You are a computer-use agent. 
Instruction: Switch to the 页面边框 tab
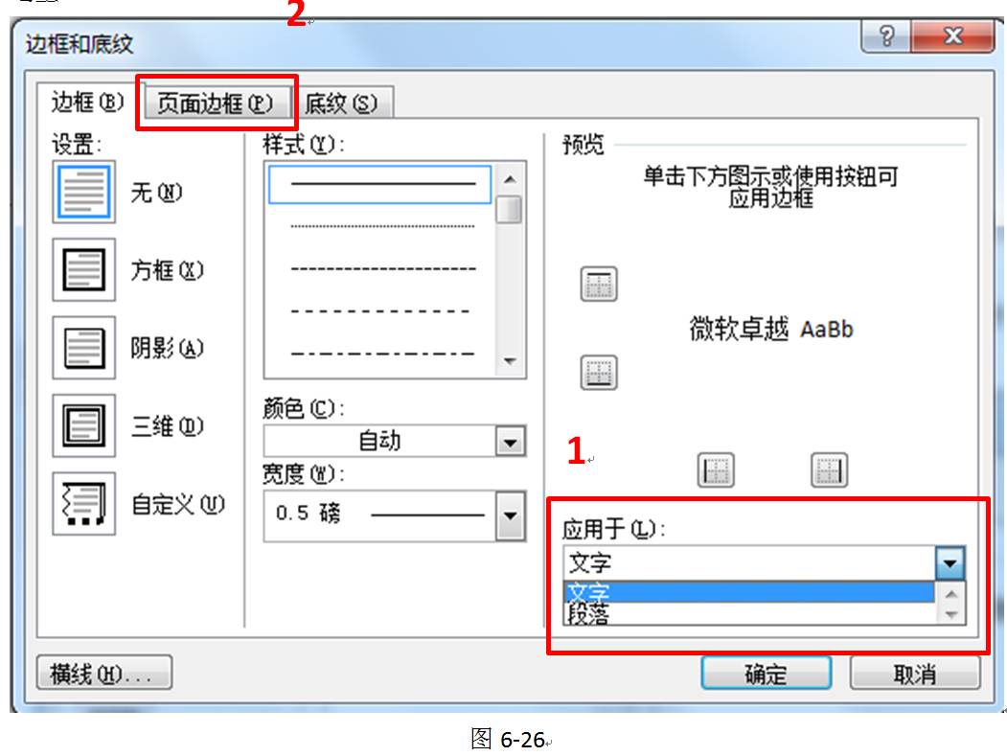[216, 103]
